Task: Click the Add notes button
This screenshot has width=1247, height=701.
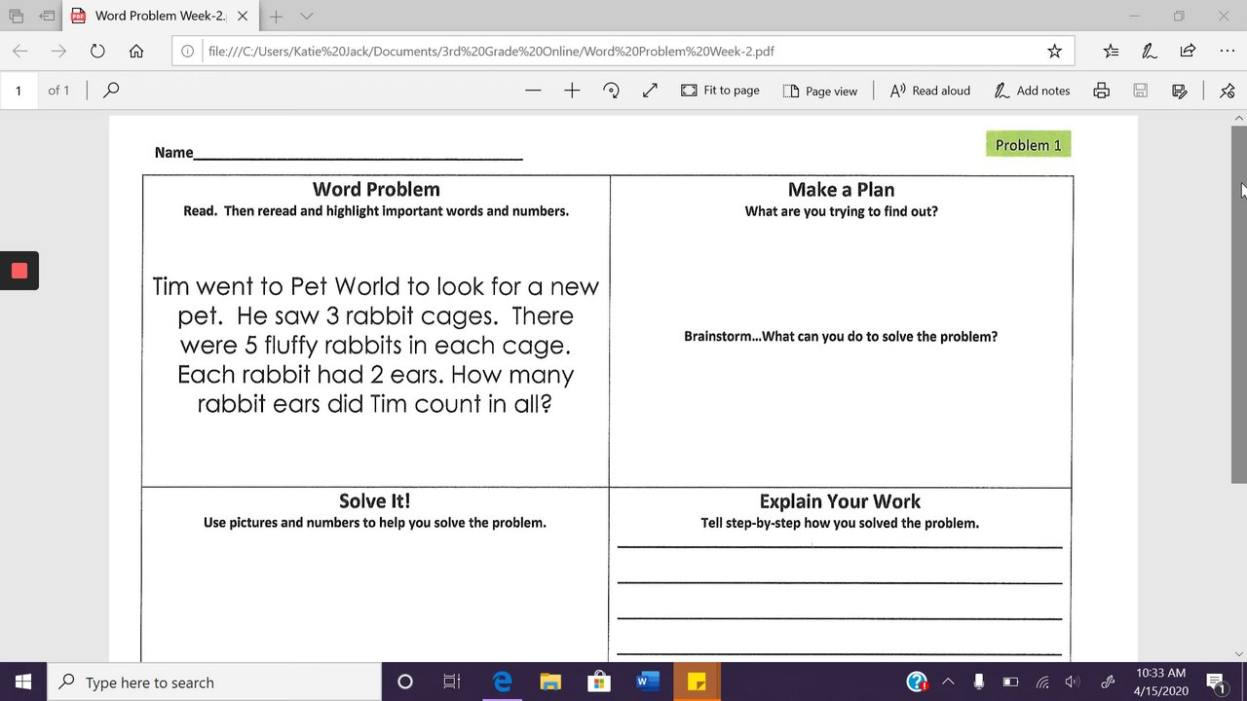Action: (x=1032, y=91)
